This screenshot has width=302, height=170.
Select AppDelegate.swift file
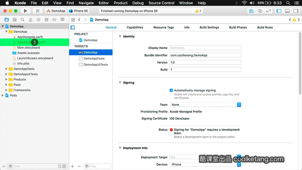pyautogui.click(x=30, y=37)
